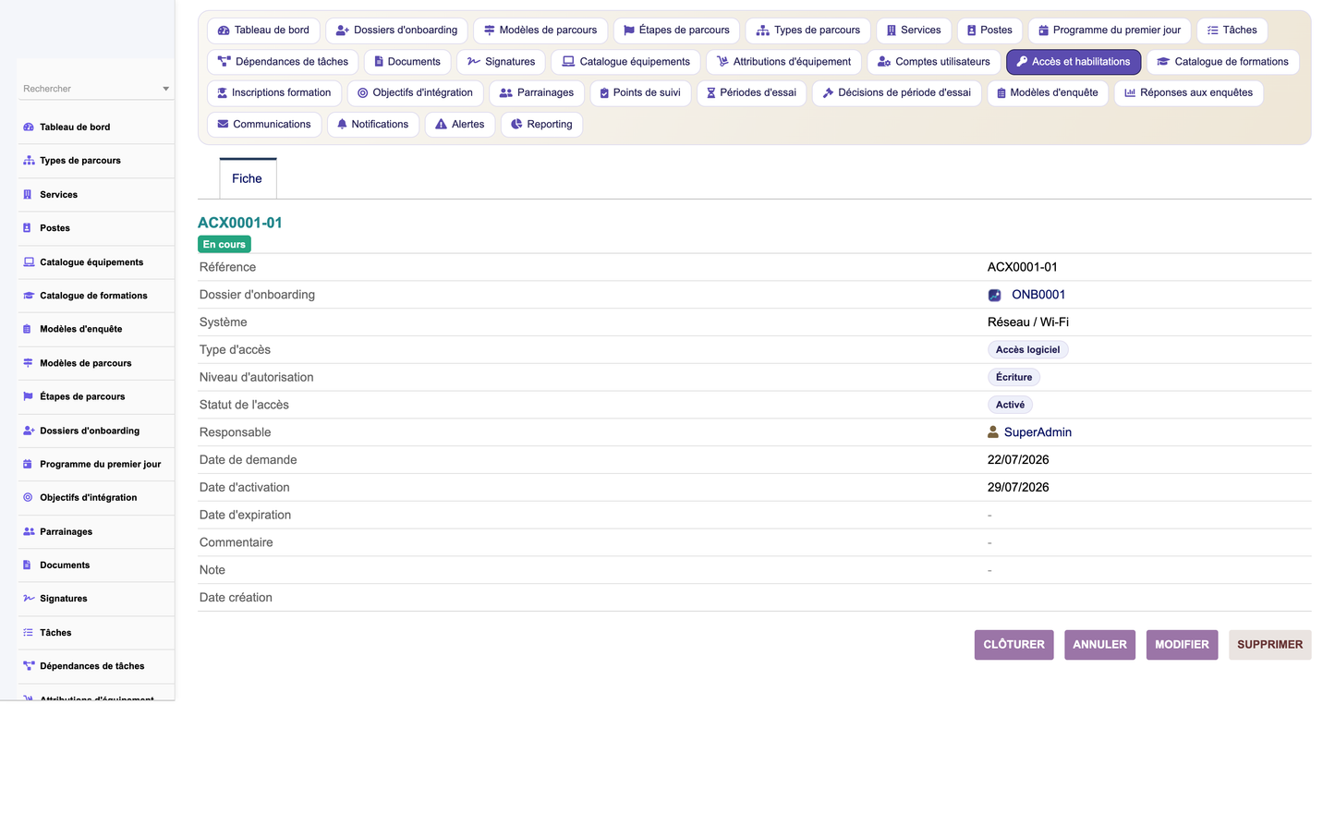Screen dimensions: 1335x826
Task: Open Communications pill
Action: pyautogui.click(x=264, y=125)
